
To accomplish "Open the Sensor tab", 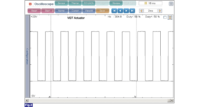I will click(61, 3).
